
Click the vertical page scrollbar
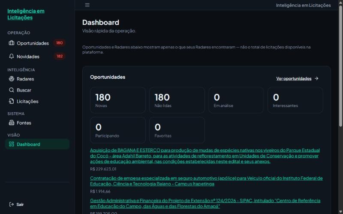pos(340,65)
